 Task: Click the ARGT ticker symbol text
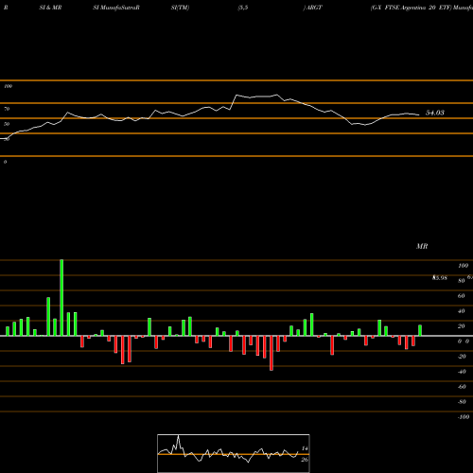click(314, 8)
